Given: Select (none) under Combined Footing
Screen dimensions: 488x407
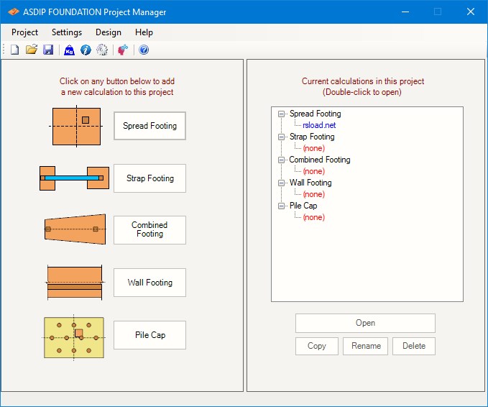Looking at the screenshot, I should point(314,171).
